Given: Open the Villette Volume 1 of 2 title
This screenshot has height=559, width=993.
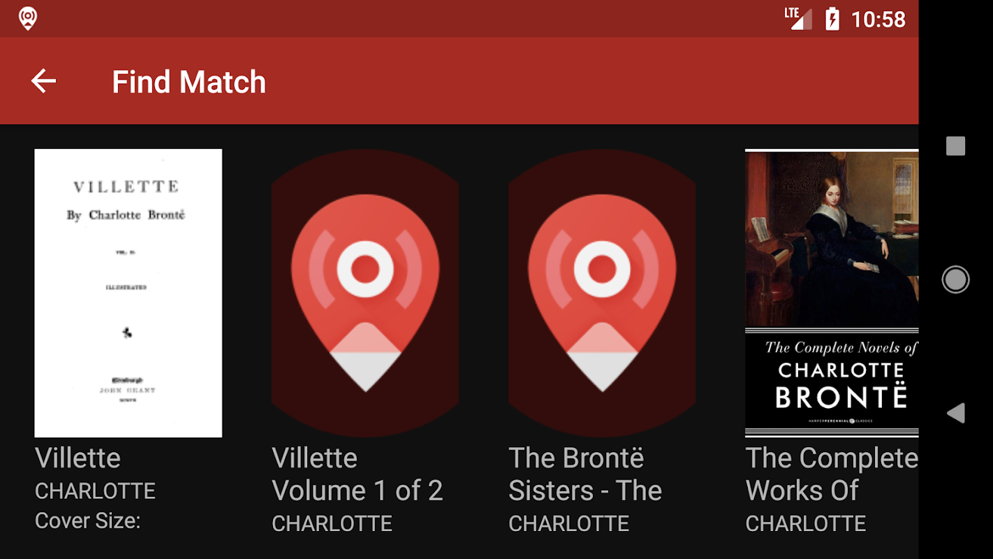Looking at the screenshot, I should (357, 474).
